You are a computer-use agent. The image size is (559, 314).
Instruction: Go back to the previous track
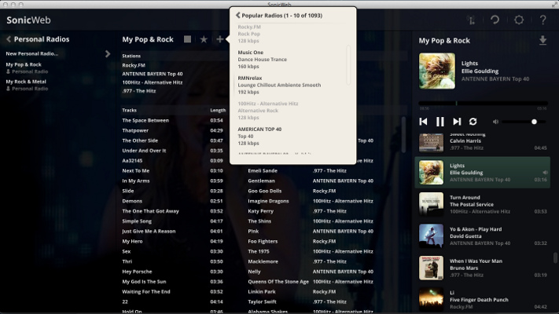point(423,122)
